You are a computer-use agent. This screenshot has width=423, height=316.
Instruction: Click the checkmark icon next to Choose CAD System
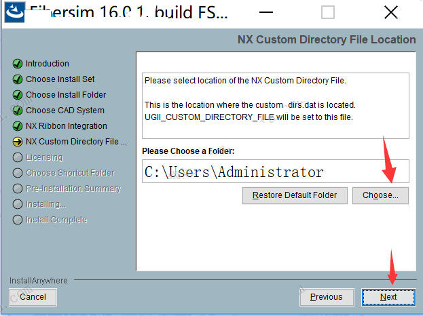click(x=18, y=111)
